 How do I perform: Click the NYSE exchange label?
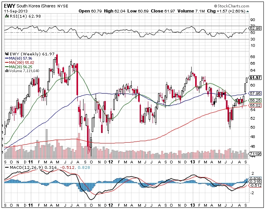coord(63,6)
